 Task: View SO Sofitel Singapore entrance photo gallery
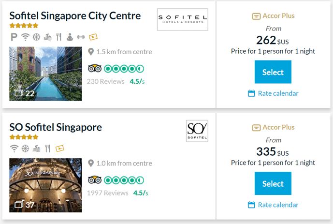click(45, 185)
